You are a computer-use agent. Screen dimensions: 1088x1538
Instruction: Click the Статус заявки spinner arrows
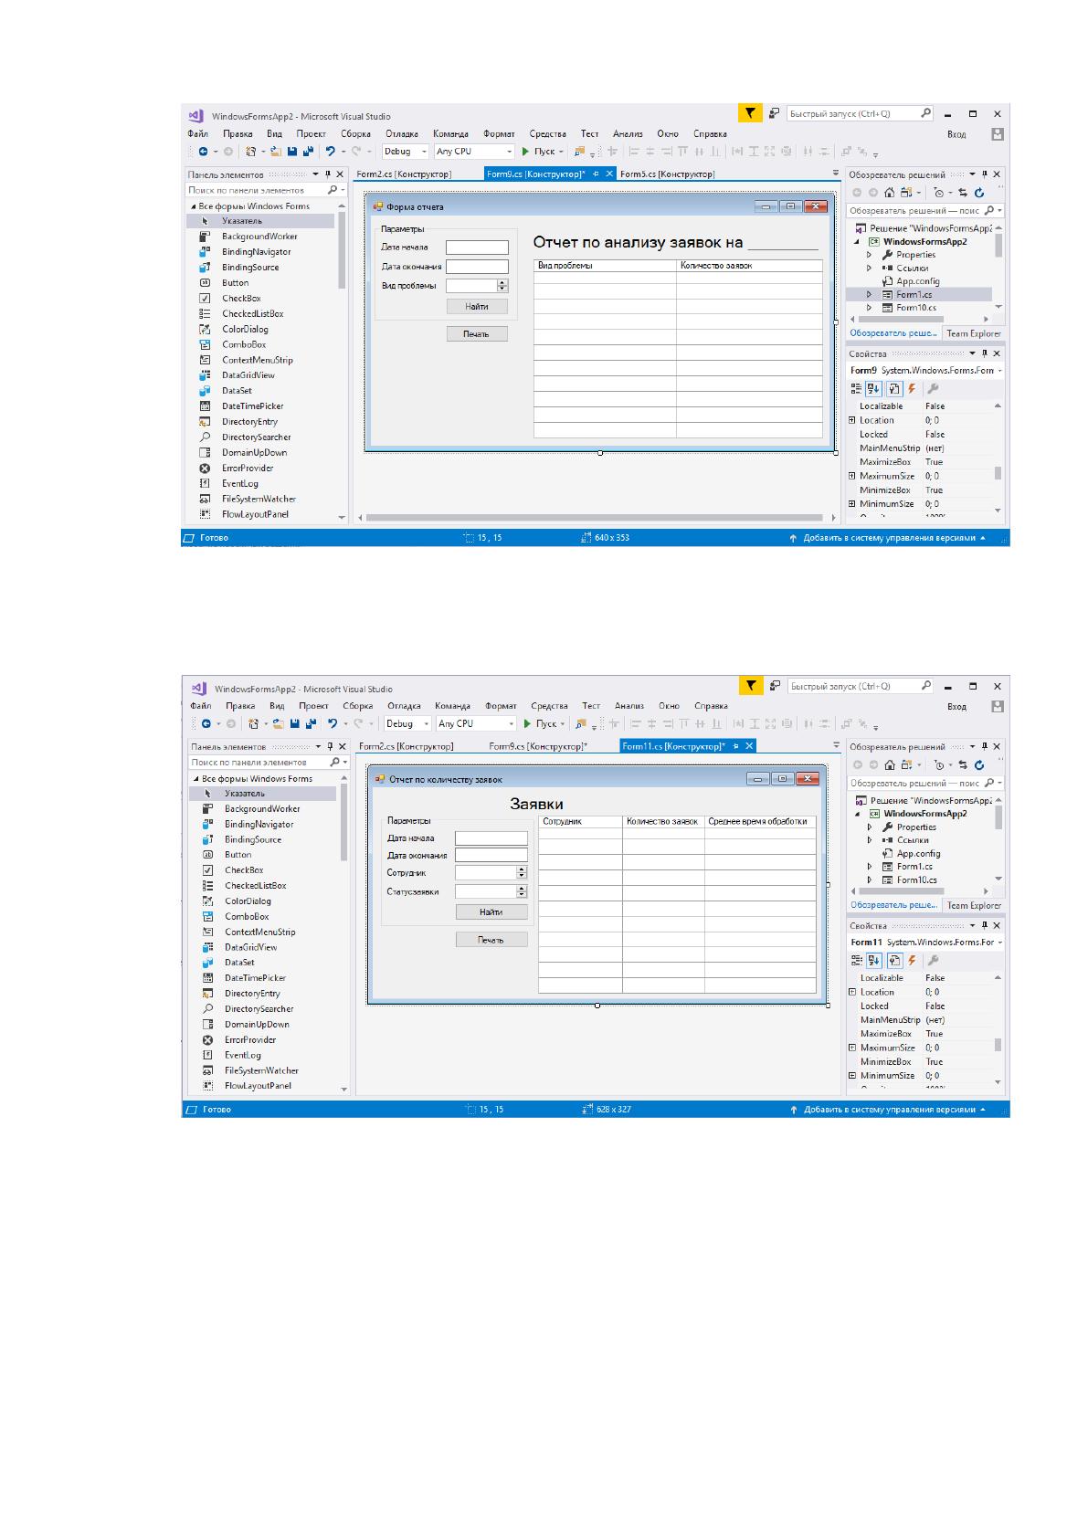pos(522,891)
